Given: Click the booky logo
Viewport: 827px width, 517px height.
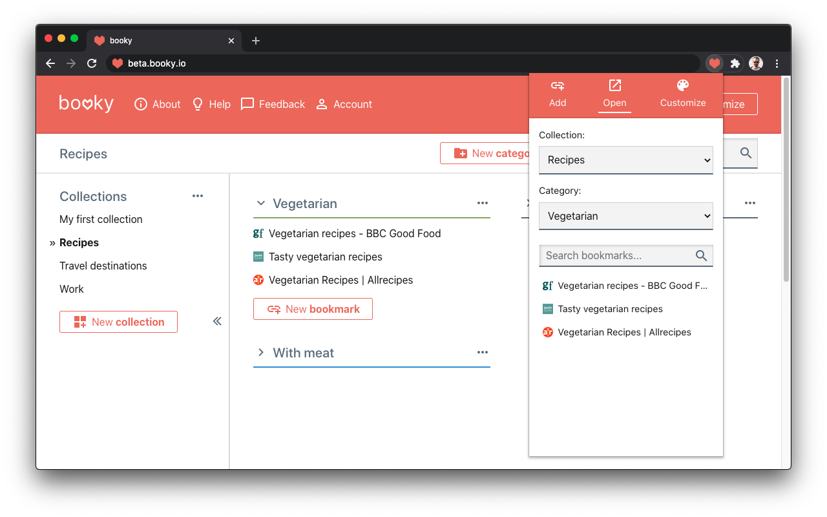Looking at the screenshot, I should [86, 103].
